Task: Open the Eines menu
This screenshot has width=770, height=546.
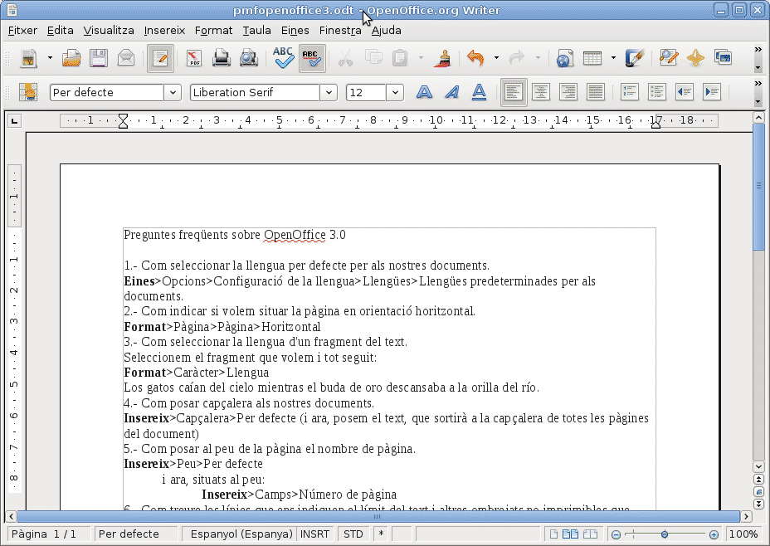Action: point(295,31)
